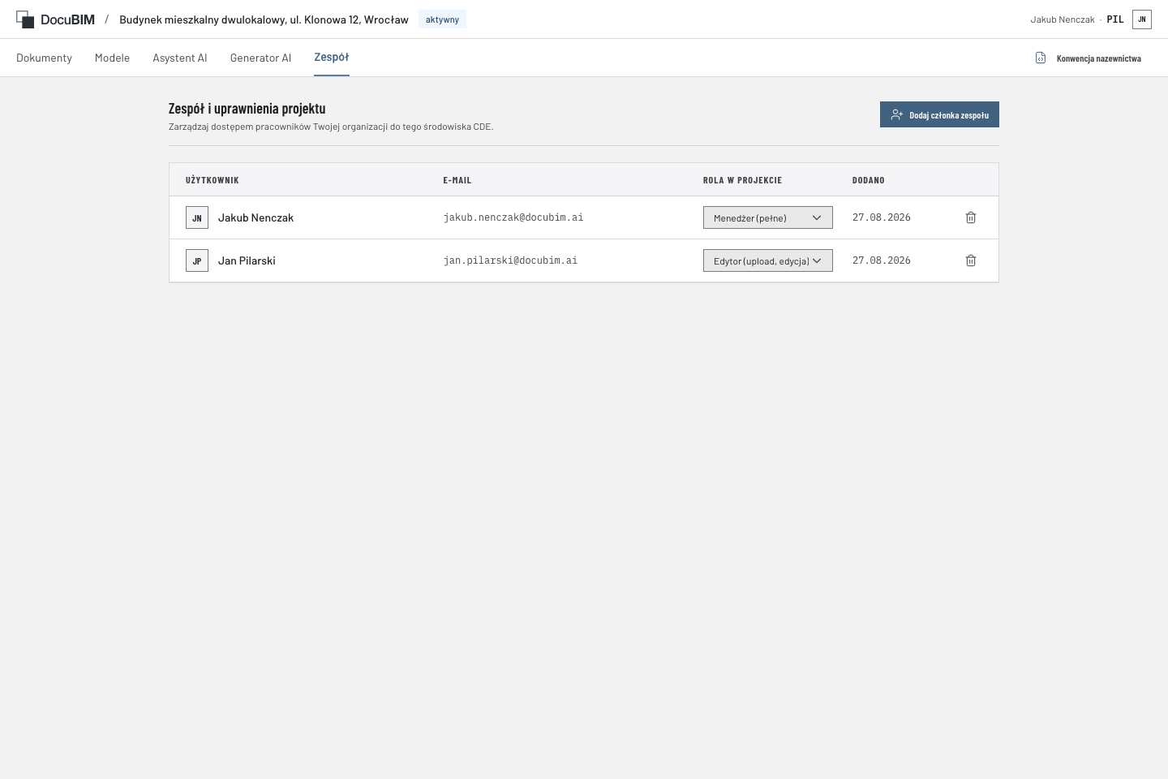The image size is (1168, 779).
Task: Switch to the Modele tab
Action: [112, 58]
